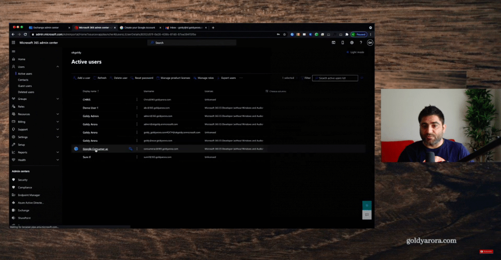Expand the Resources section chevron

pos(57,114)
